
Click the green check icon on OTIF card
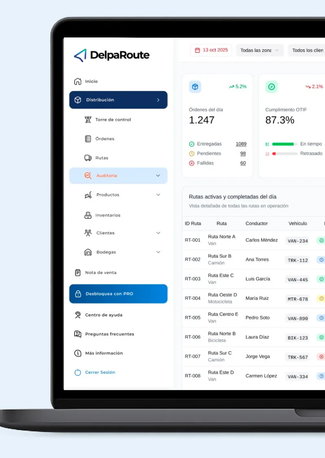point(272,87)
